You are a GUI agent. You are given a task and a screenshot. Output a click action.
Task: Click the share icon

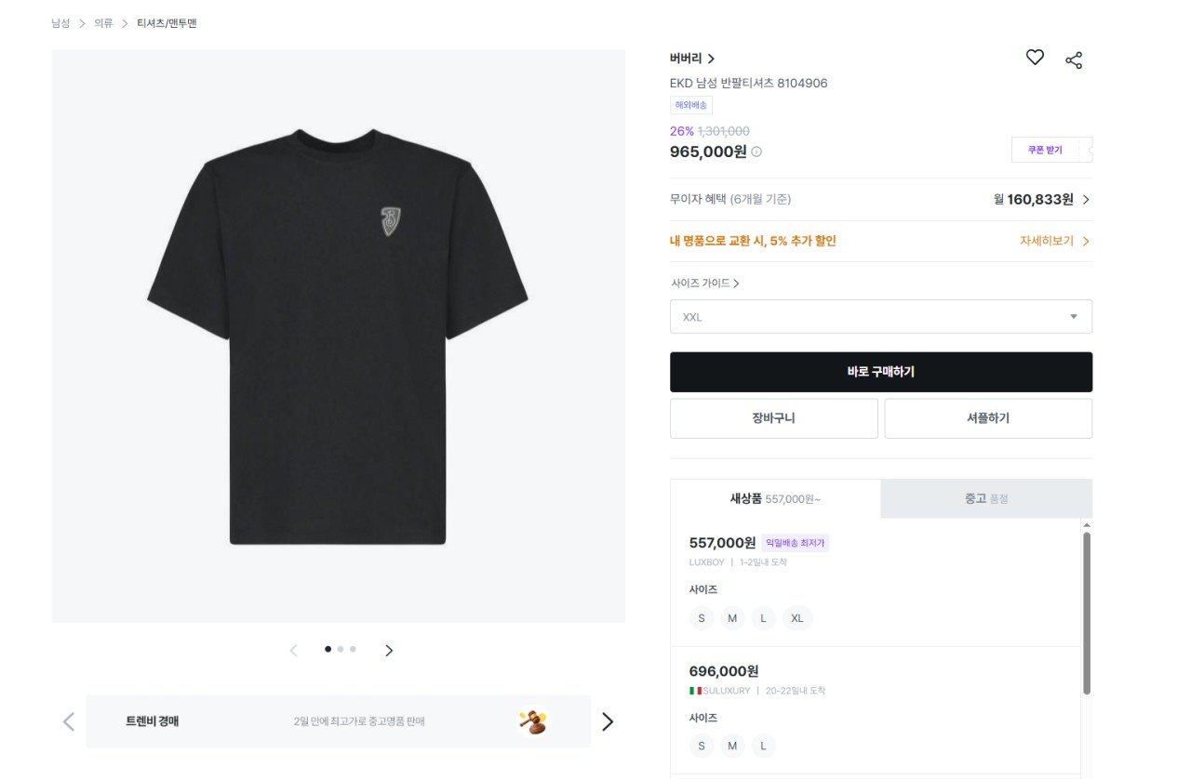[1074, 60]
